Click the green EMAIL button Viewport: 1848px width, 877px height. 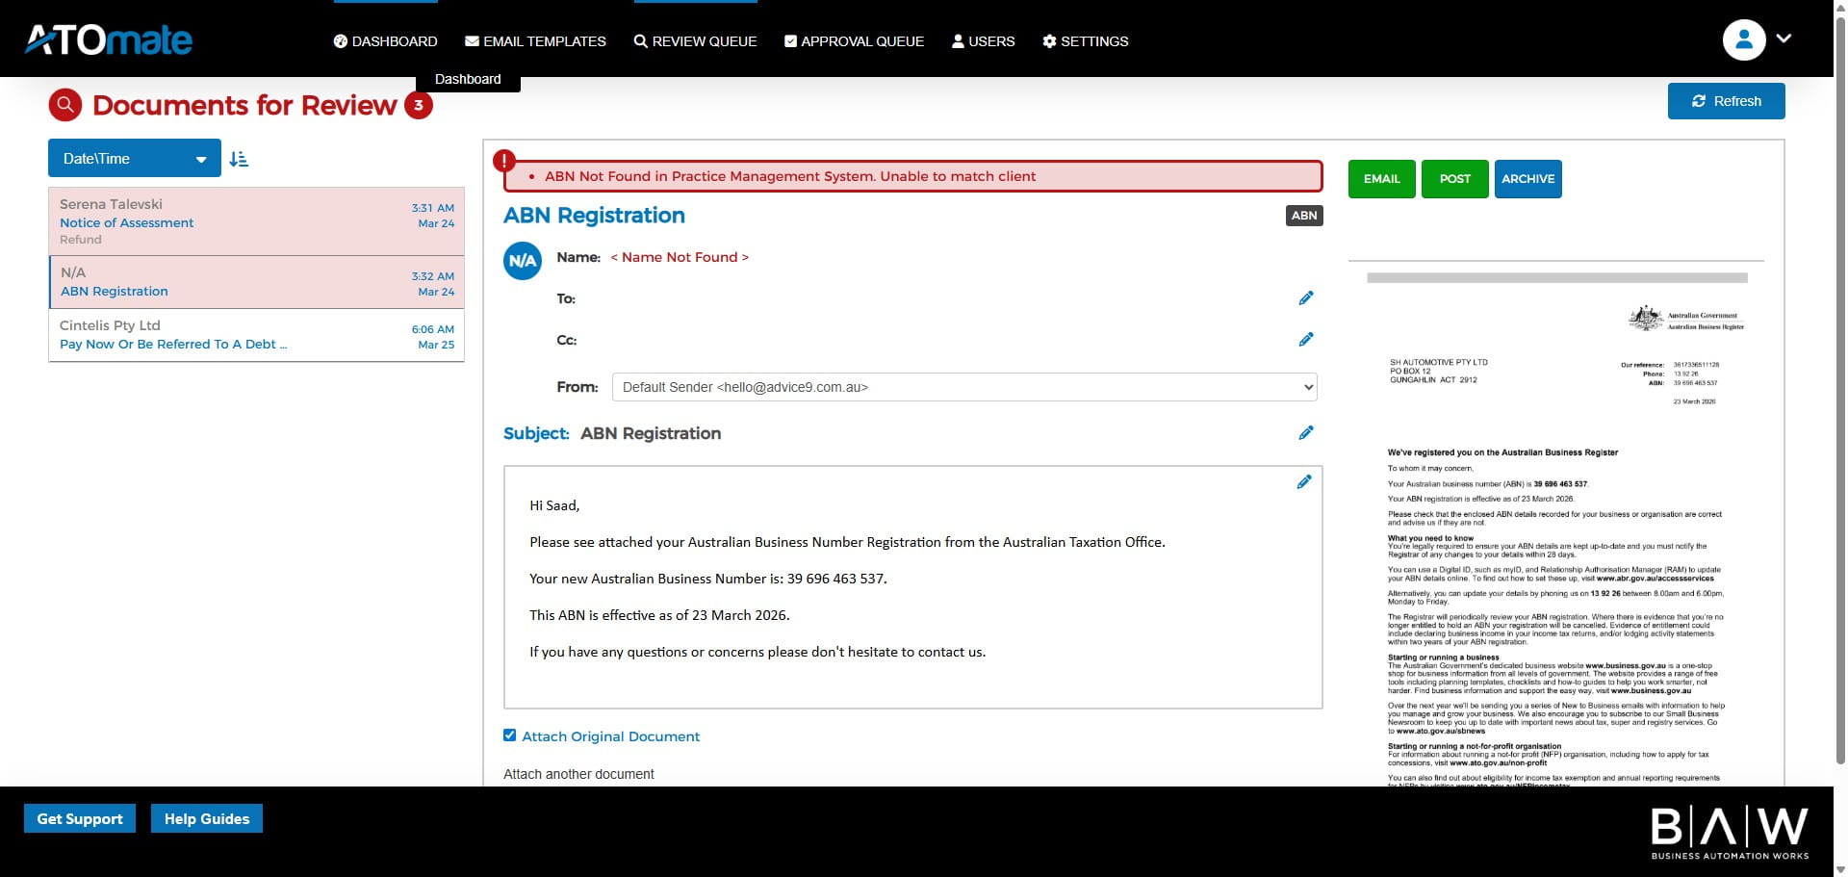coord(1381,179)
